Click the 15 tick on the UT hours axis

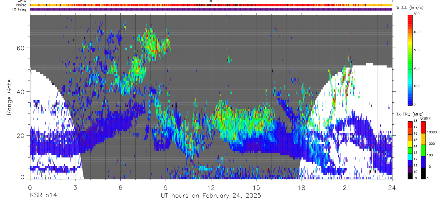point(256,188)
